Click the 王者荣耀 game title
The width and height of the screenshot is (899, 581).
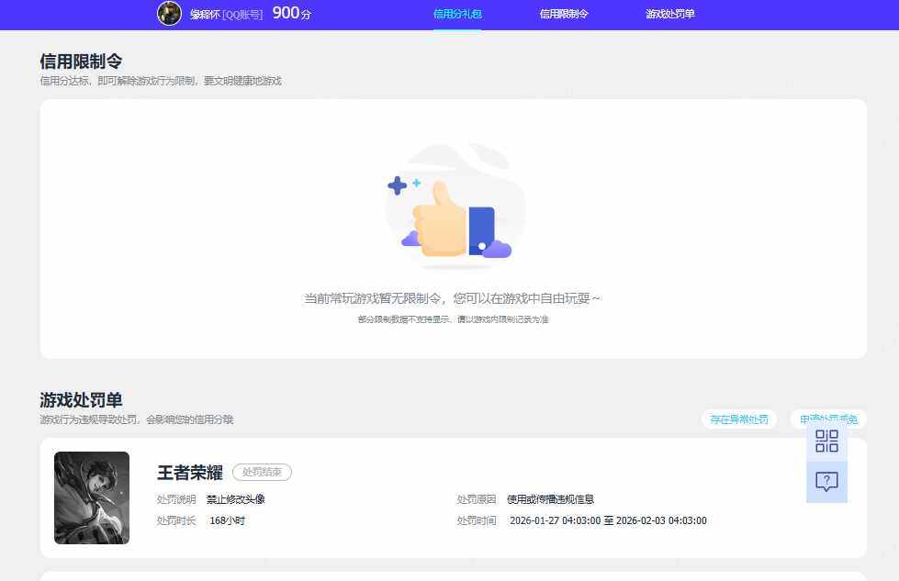pos(190,473)
